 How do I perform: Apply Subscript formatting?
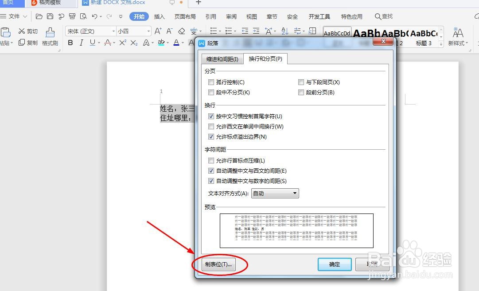click(x=134, y=43)
